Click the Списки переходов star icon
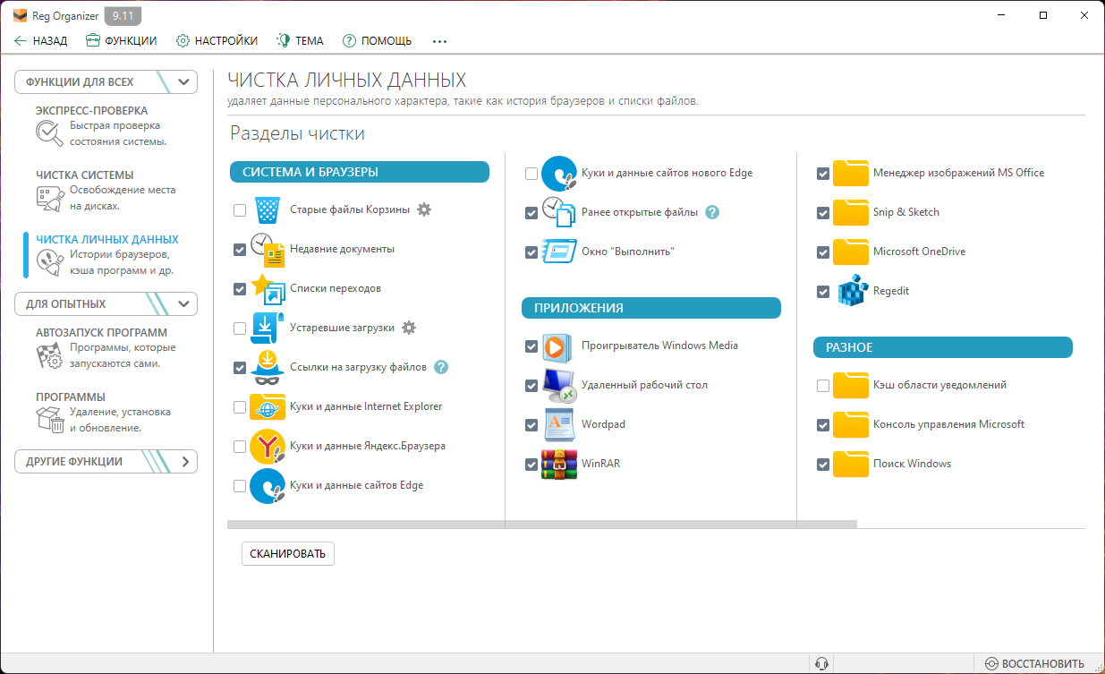This screenshot has width=1105, height=674. point(268,289)
